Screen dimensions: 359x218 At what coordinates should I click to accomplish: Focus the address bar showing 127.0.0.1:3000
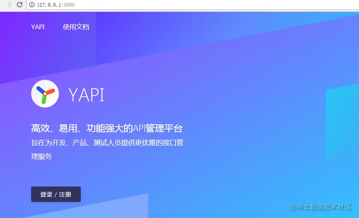[193, 5]
